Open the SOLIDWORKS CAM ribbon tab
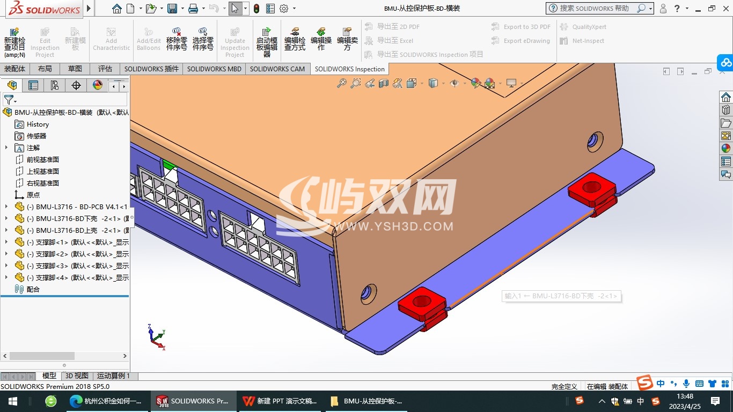Screen dimensions: 733x412 tap(277, 69)
